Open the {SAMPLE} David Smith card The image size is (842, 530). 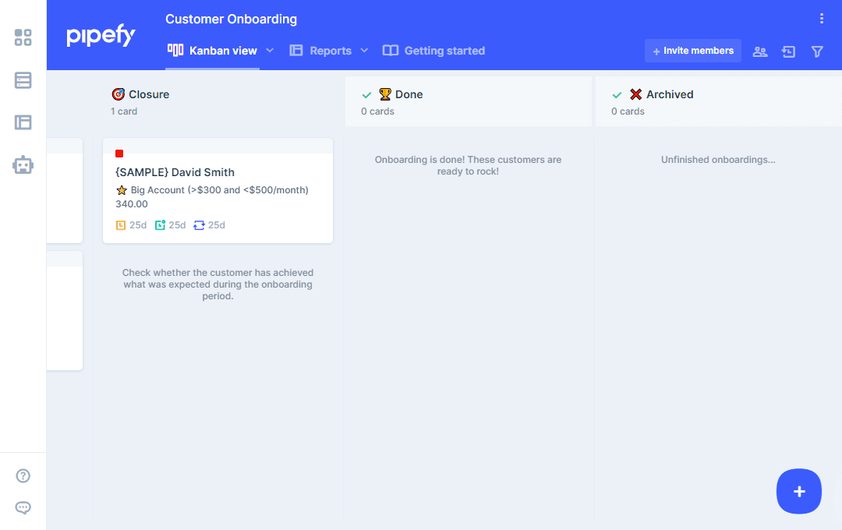[175, 172]
